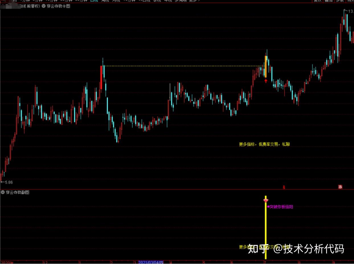Image resolution: width=354 pixels, height=264 pixels.
Task: Select the 穿云夺势主图 main chart indicator name
Action: 58,6
